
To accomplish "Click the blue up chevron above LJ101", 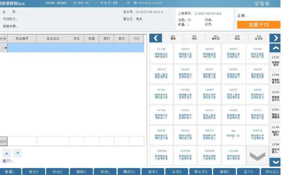I will pyautogui.click(x=275, y=48).
